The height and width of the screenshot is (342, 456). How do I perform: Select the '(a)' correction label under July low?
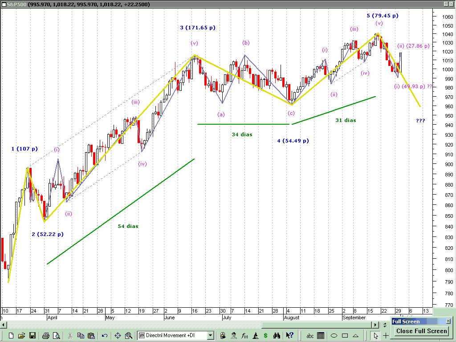coord(221,114)
